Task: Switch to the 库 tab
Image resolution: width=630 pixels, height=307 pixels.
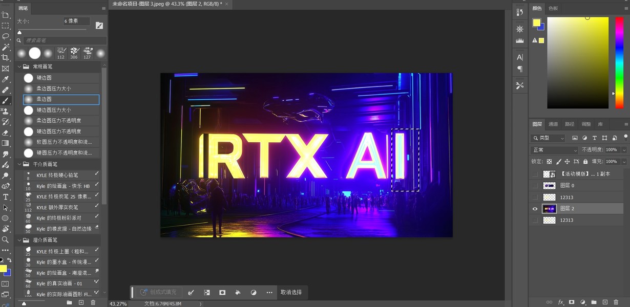Action: tap(600, 124)
